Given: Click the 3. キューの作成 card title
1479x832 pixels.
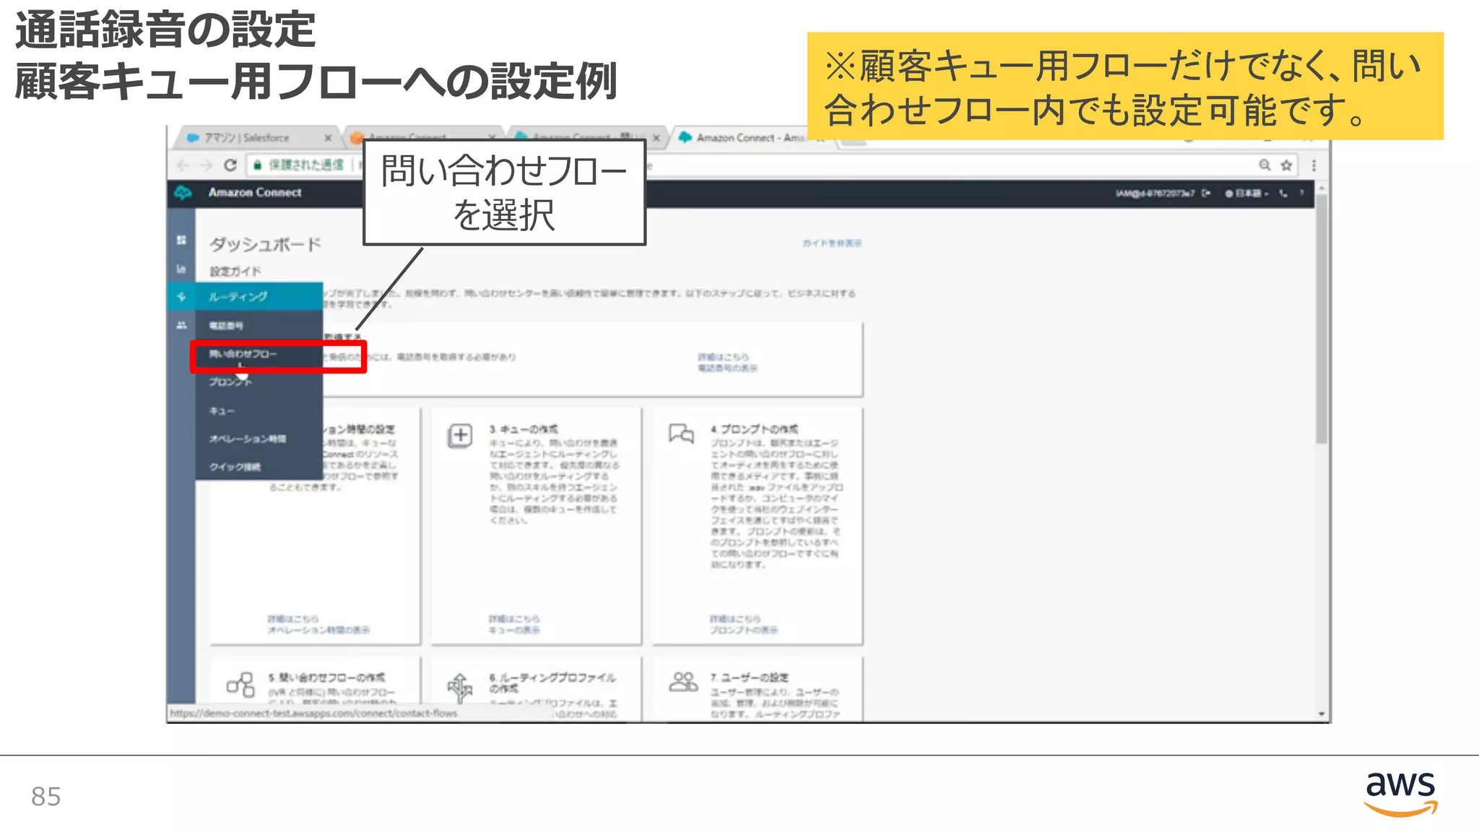Looking at the screenshot, I should [x=524, y=429].
